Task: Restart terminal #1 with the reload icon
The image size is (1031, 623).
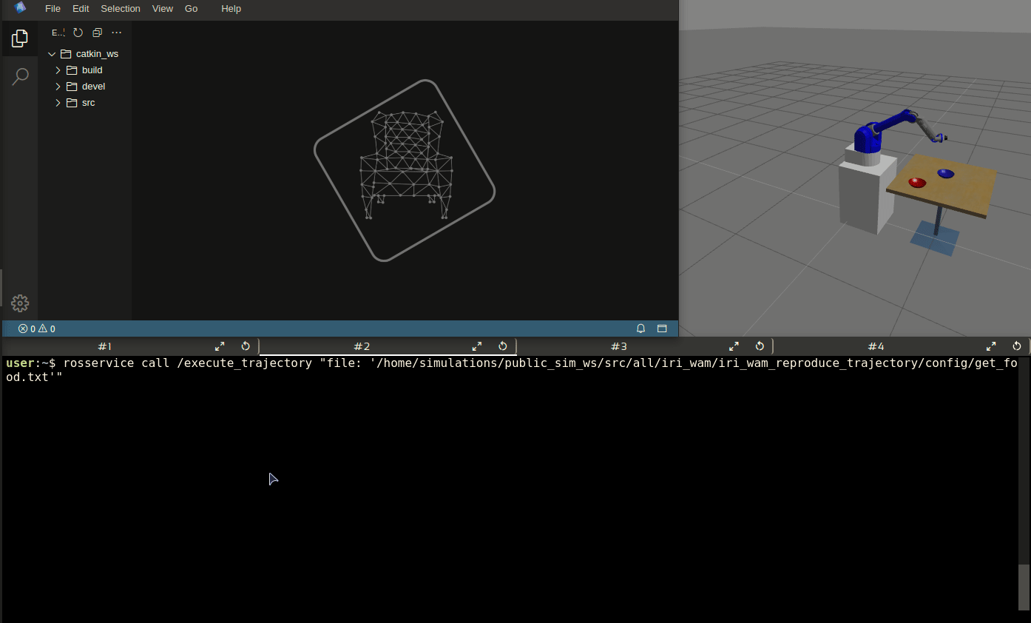Action: (246, 346)
